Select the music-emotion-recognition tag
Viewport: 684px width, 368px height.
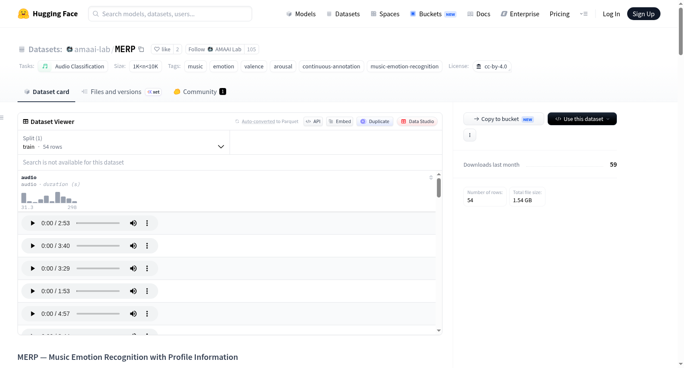[404, 66]
